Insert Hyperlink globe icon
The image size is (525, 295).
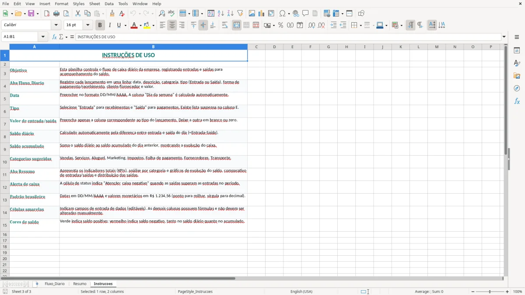(x=296, y=14)
